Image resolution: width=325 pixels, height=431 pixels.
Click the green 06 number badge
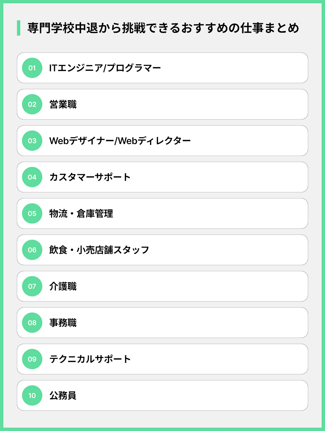(32, 250)
